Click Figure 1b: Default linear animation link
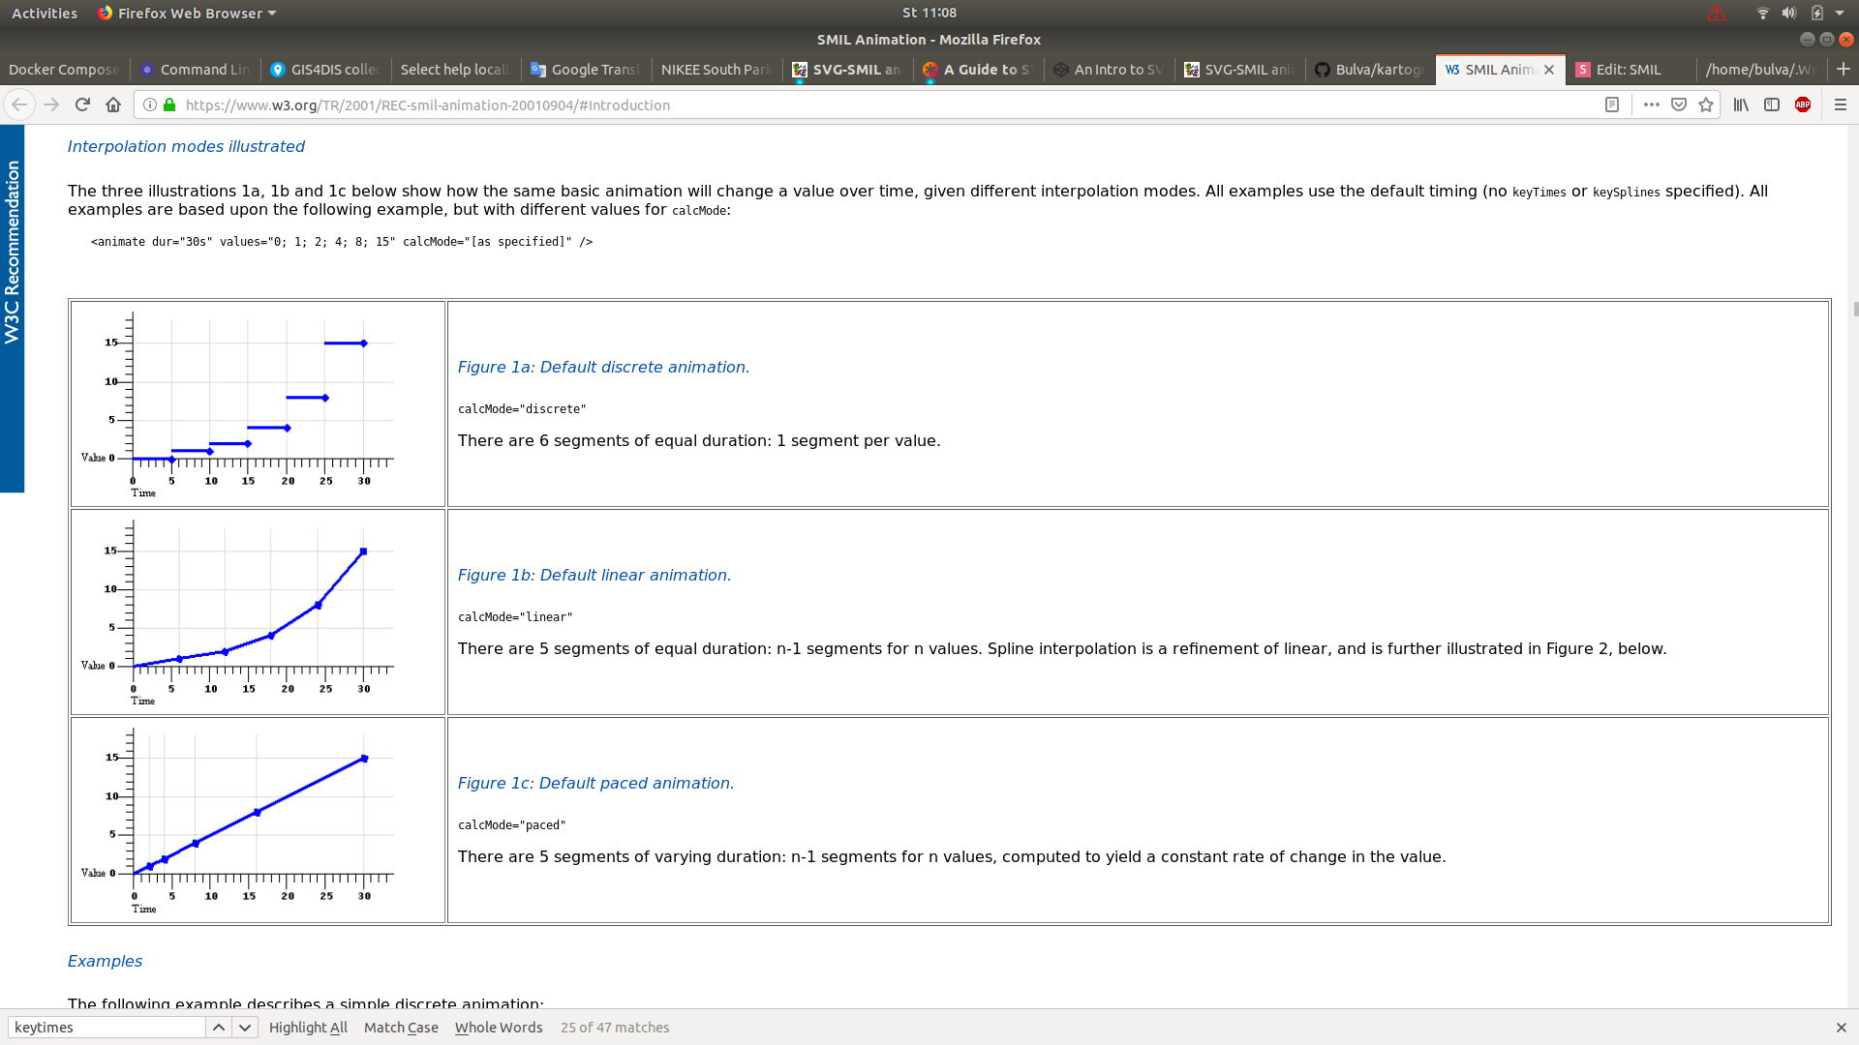Screen dimensions: 1859x1045 [x=594, y=575]
